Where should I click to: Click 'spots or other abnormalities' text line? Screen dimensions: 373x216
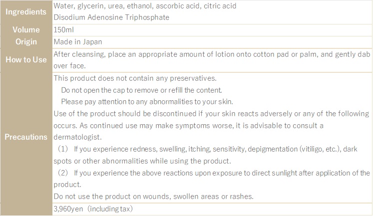(x=142, y=161)
